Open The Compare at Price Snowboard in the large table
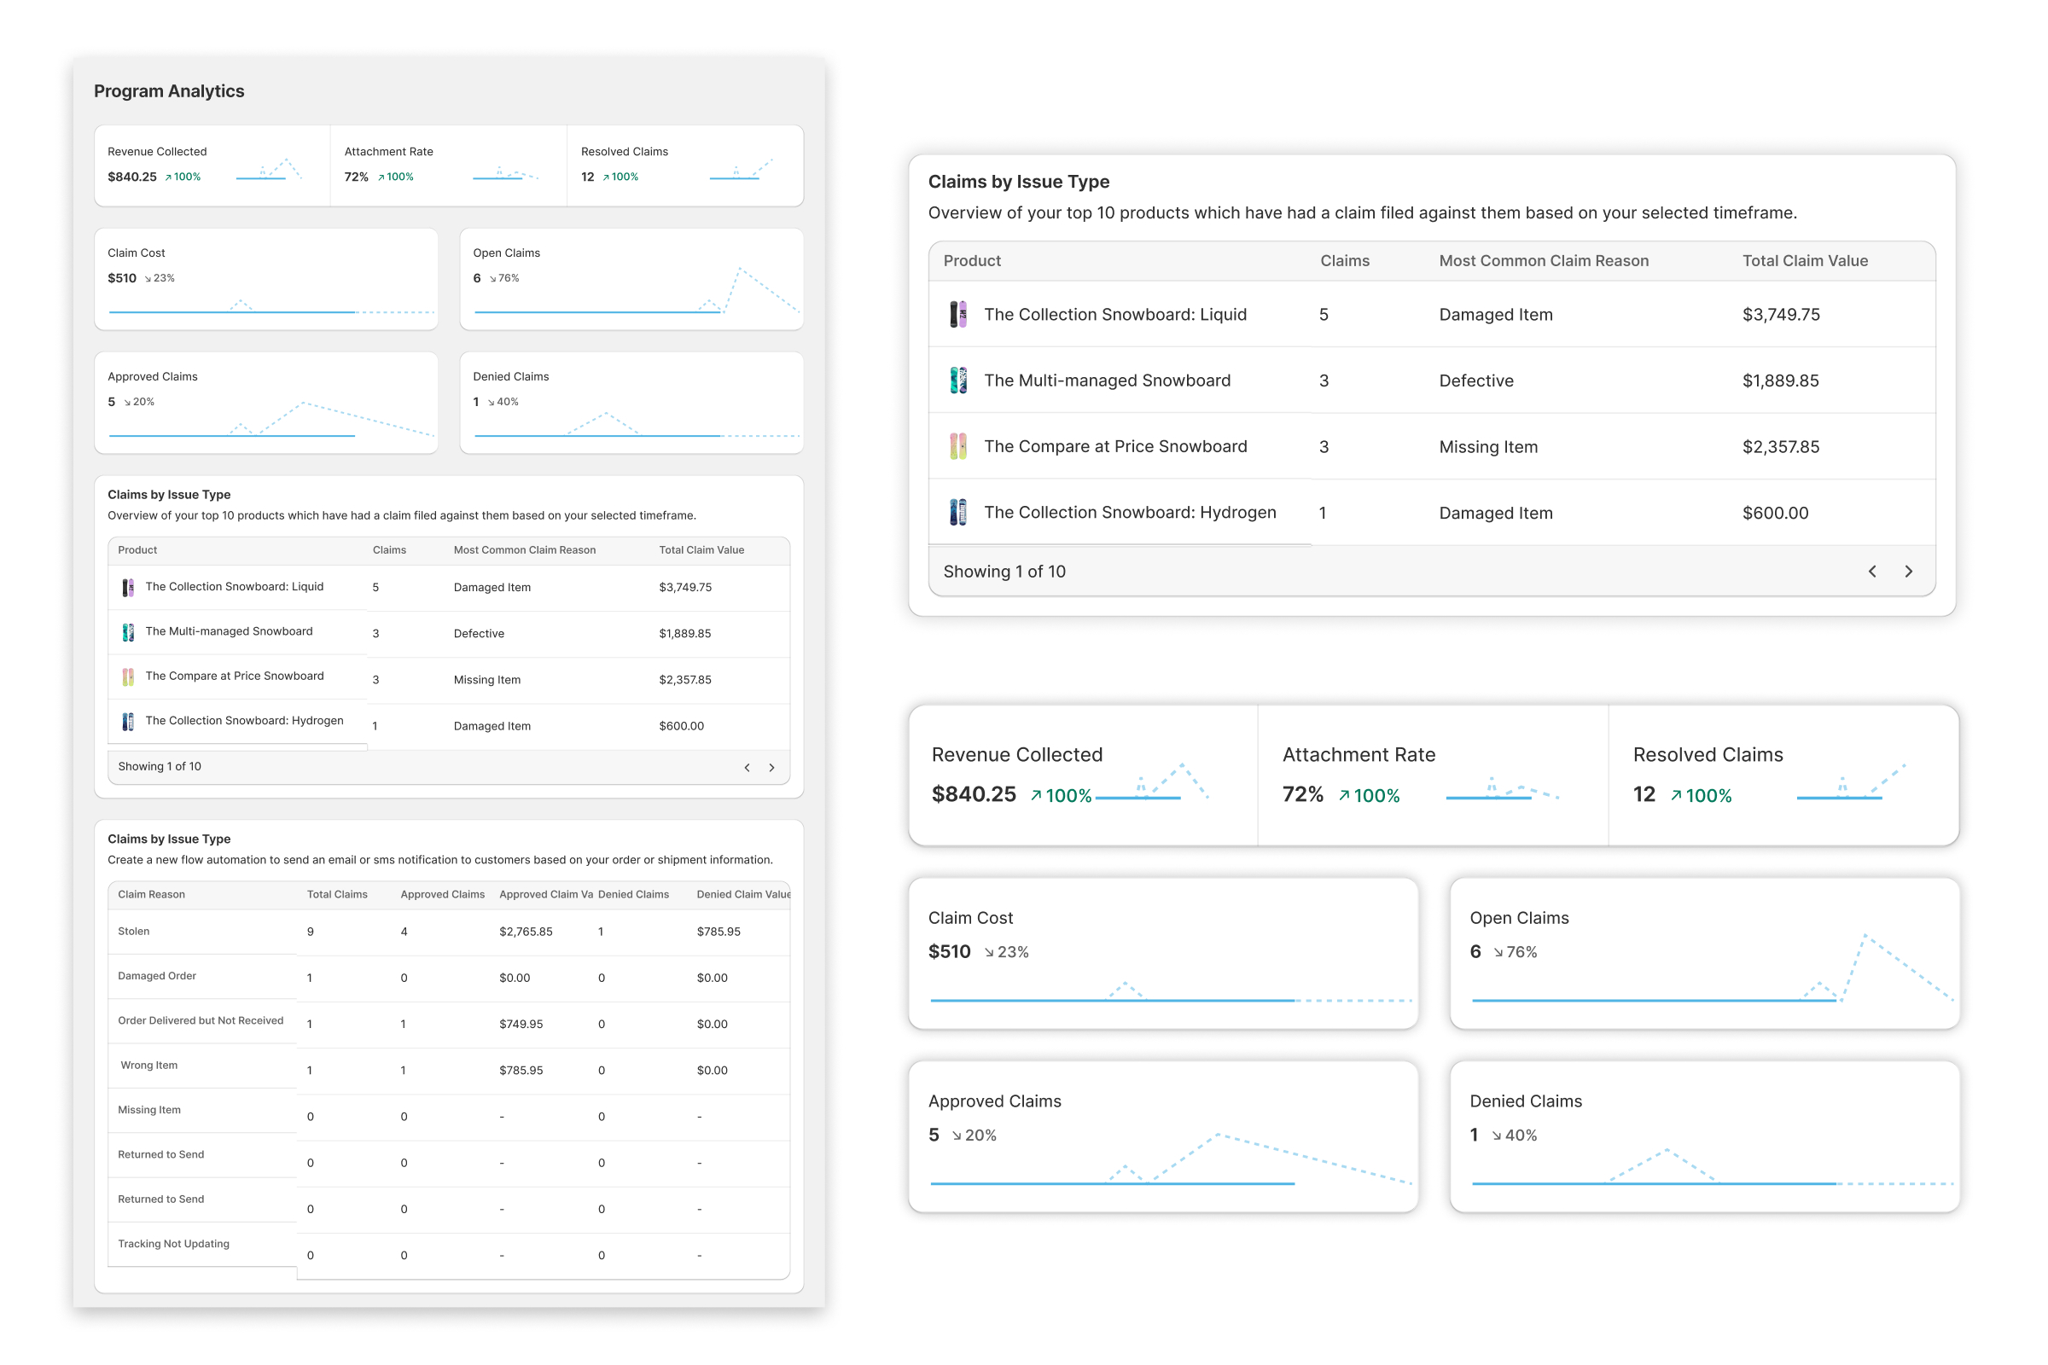Image resolution: width=2048 pixels, height=1365 pixels. tap(1115, 446)
